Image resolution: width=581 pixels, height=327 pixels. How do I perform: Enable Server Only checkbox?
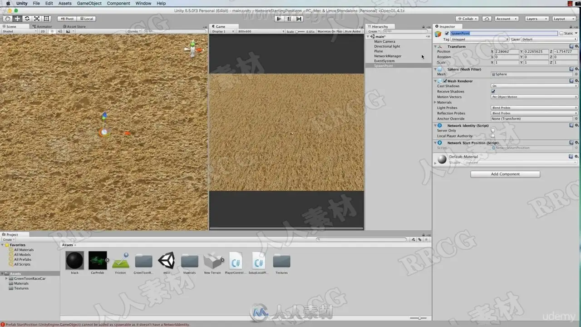(x=493, y=131)
